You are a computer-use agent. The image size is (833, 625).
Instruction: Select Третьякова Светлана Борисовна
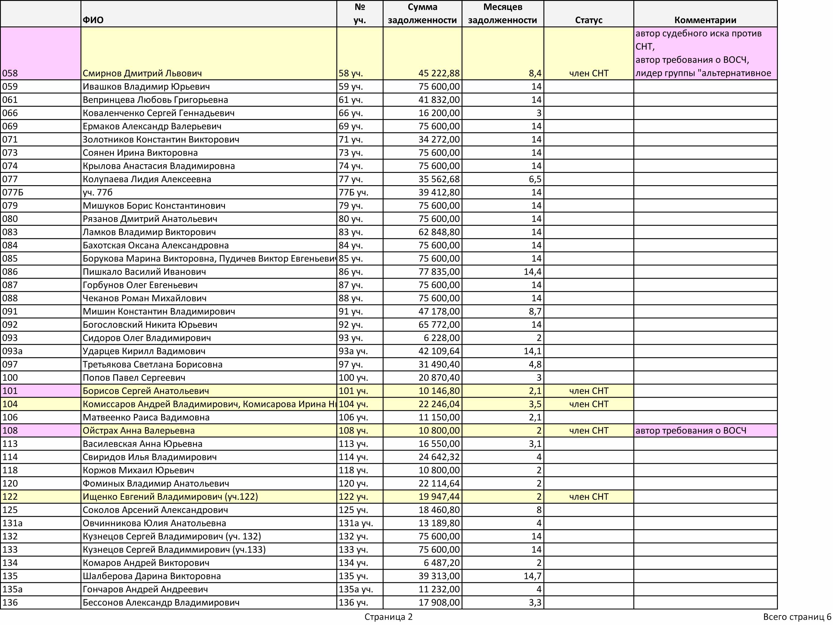pyautogui.click(x=152, y=364)
